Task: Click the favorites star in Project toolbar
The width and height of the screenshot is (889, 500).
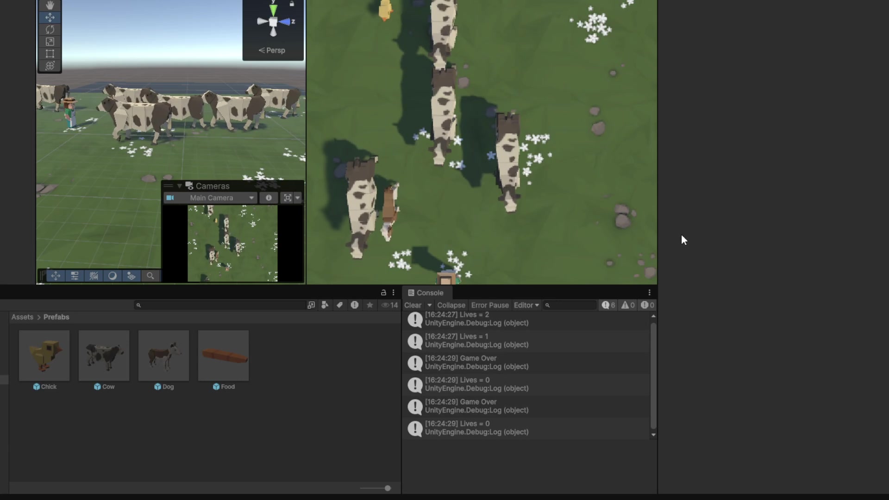Action: coord(369,305)
